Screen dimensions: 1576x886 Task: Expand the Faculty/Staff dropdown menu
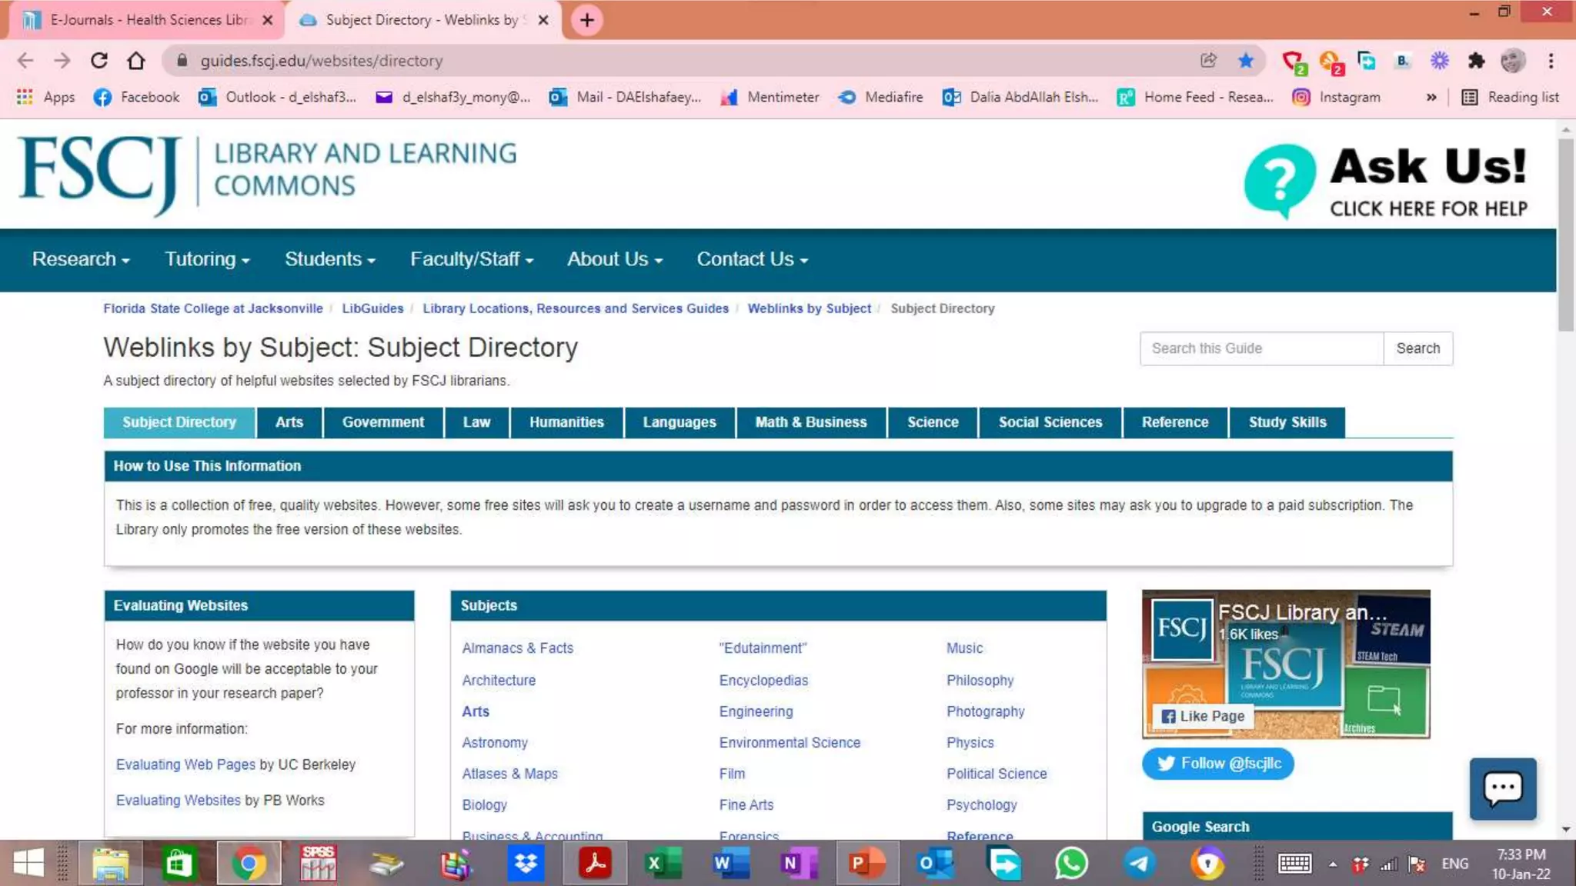(x=471, y=259)
